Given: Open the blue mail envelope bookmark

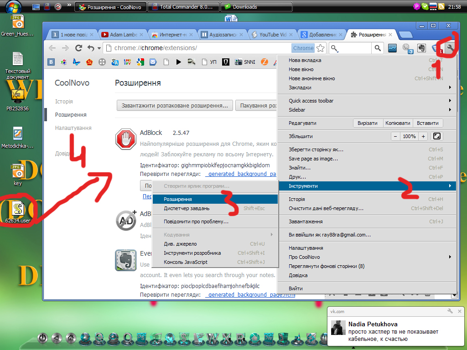Looking at the screenshot, I should (153, 62).
